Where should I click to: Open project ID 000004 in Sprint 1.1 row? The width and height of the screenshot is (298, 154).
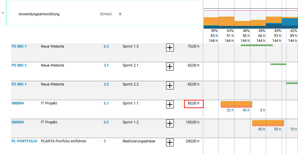point(18,103)
